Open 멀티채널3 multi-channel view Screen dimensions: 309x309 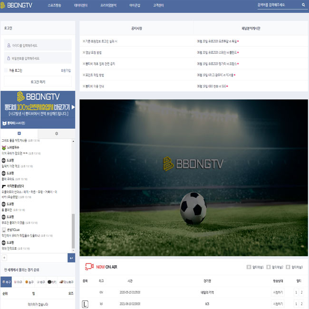294,267
